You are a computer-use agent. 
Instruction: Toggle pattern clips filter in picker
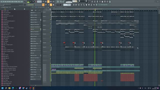pyautogui.click(x=32, y=10)
